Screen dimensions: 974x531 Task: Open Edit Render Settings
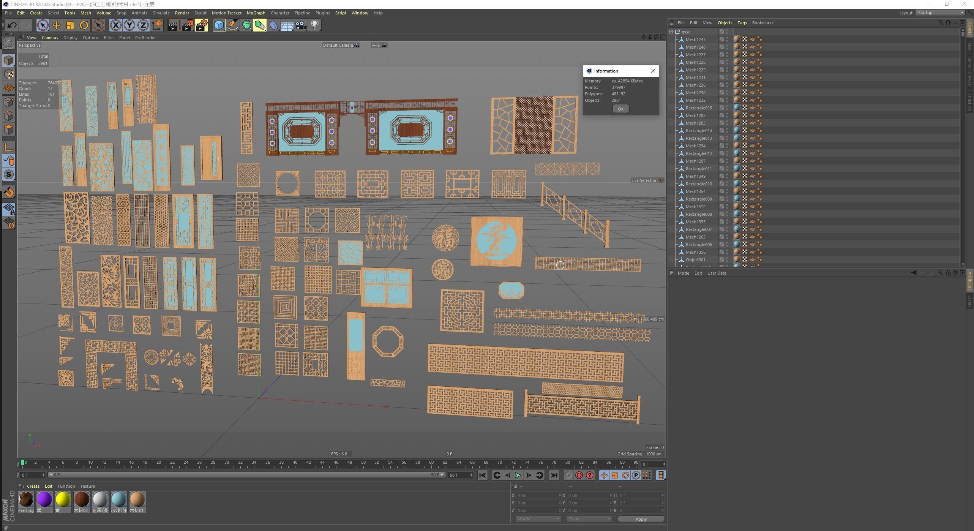tap(202, 25)
